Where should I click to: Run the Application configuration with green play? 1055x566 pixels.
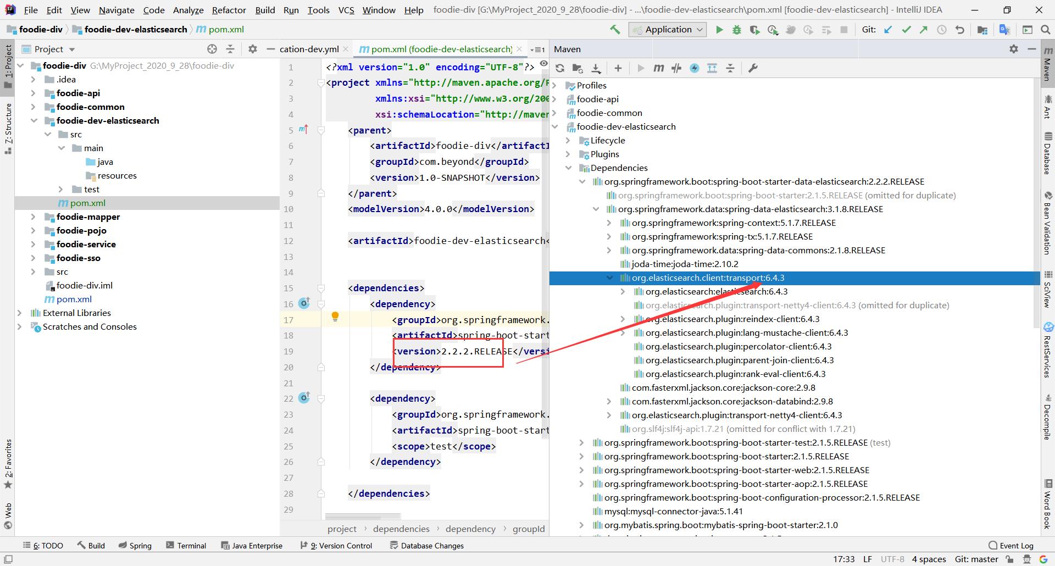pos(719,30)
